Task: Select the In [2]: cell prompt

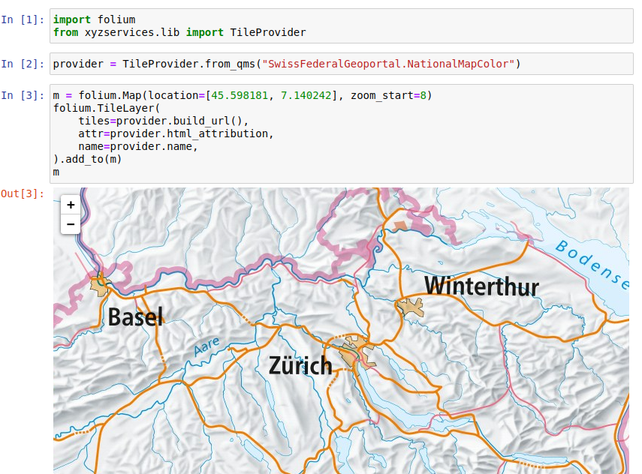Action: tap(23, 64)
